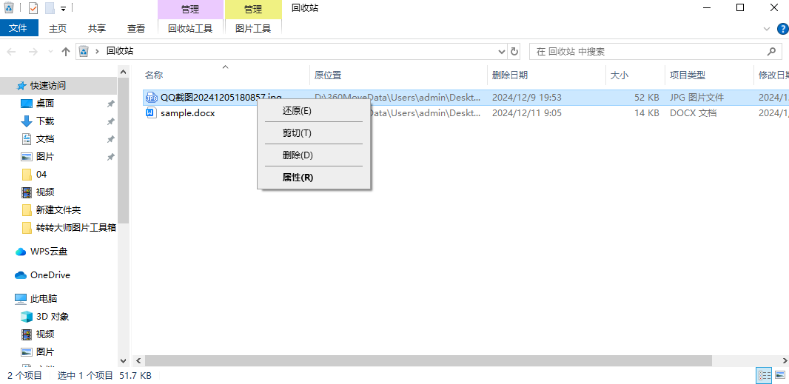The height and width of the screenshot is (384, 789).
Task: Open the 回收站工具 ribbon tab
Action: point(190,29)
